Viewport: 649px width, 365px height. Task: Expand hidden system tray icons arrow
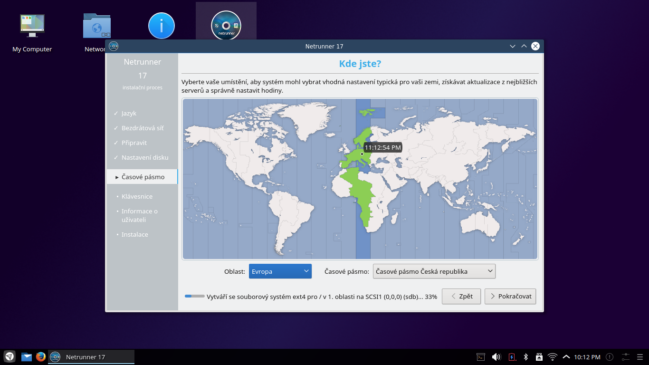pos(566,357)
